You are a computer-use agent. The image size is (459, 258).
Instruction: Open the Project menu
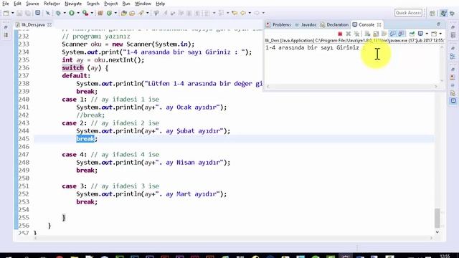[x=111, y=4]
